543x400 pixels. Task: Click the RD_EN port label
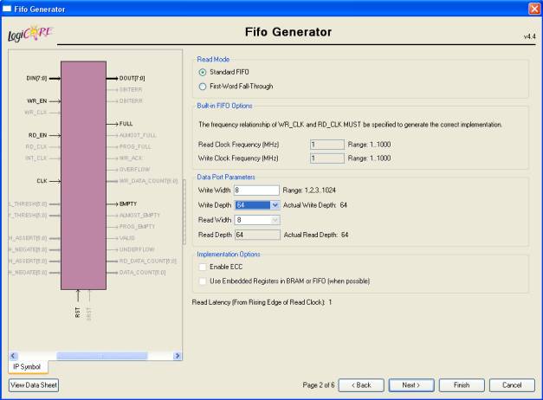click(x=37, y=135)
